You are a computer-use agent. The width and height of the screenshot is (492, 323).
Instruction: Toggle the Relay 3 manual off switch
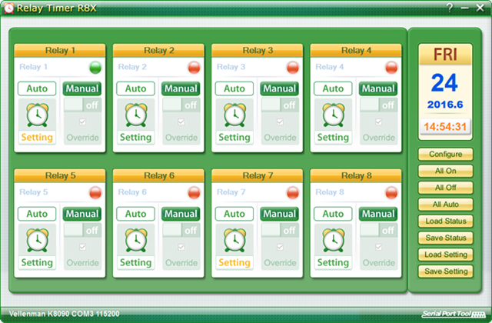tap(280, 105)
